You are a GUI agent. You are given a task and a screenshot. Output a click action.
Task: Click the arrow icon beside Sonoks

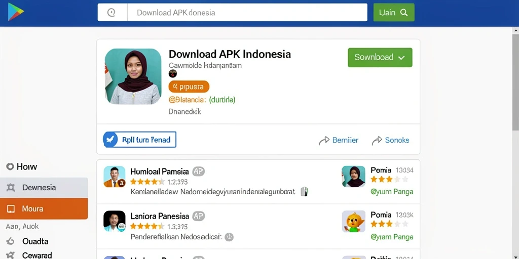pos(377,141)
